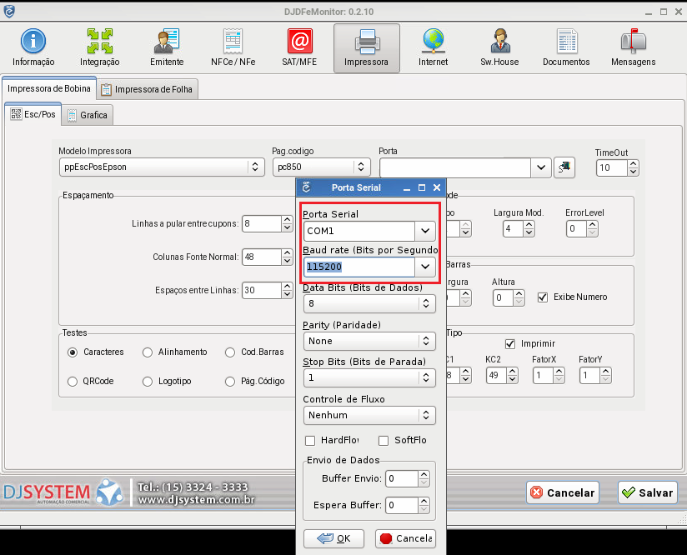This screenshot has width=687, height=555.
Task: Select the Grafica sub-tab
Action: point(88,115)
